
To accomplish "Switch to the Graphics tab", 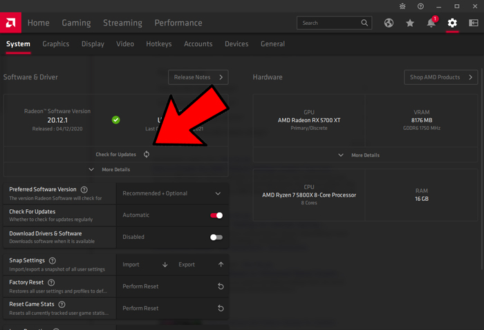I will click(56, 44).
